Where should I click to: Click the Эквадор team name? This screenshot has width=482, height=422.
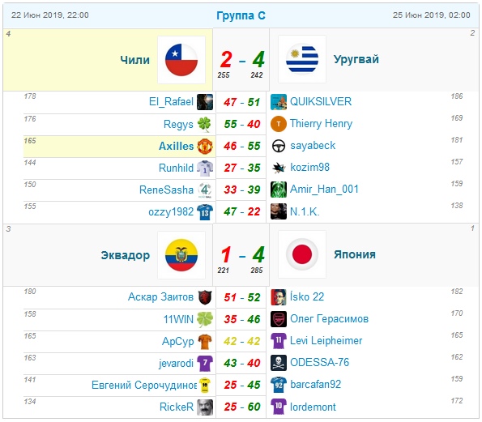(x=126, y=255)
